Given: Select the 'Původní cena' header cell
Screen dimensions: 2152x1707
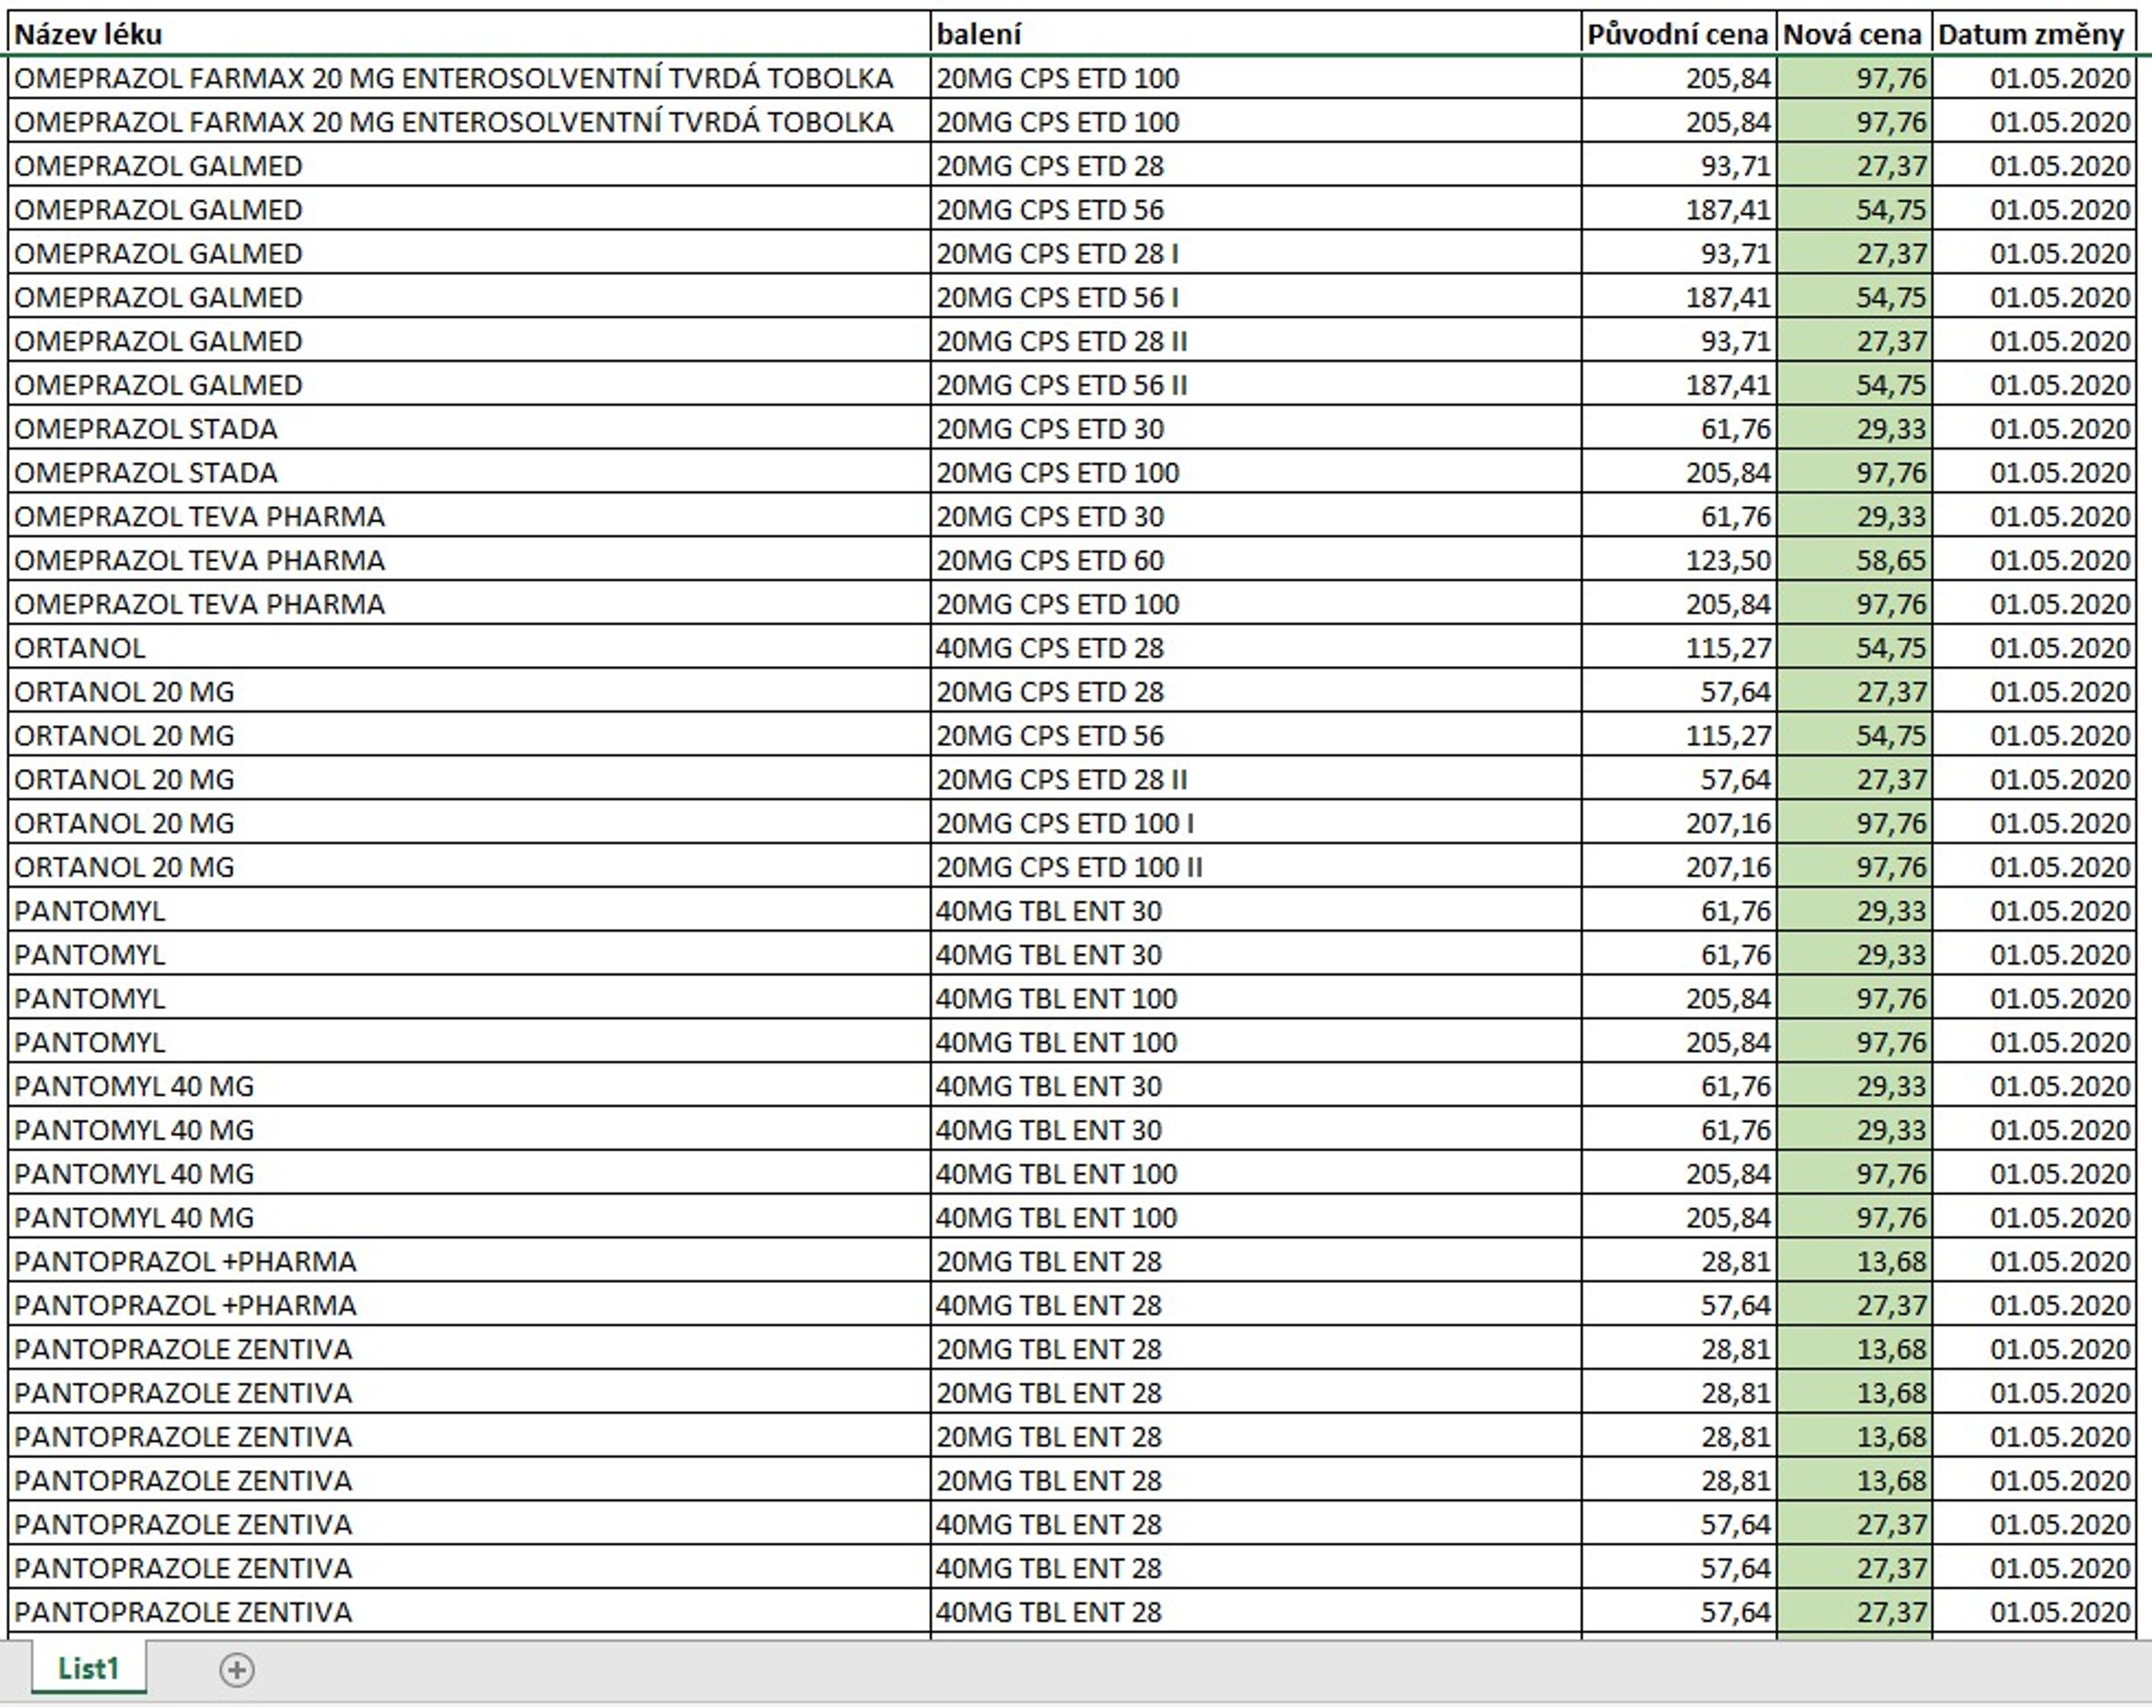Looking at the screenshot, I should [1679, 34].
